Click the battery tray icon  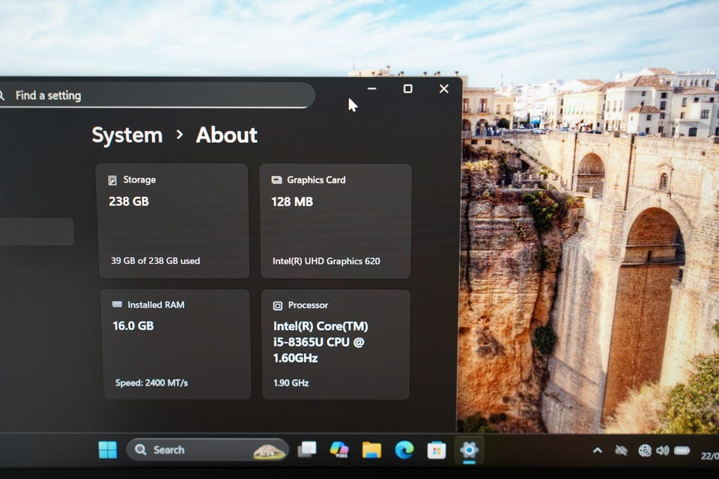coord(682,451)
